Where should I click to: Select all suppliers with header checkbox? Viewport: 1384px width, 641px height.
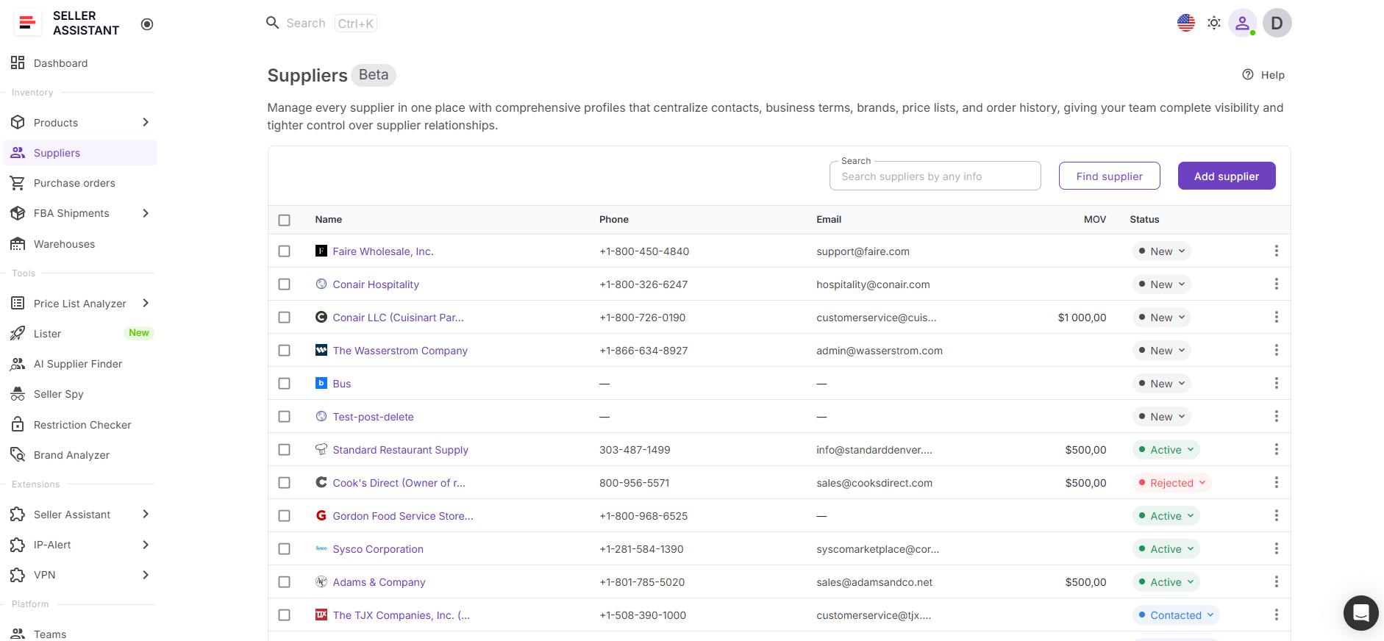285,220
